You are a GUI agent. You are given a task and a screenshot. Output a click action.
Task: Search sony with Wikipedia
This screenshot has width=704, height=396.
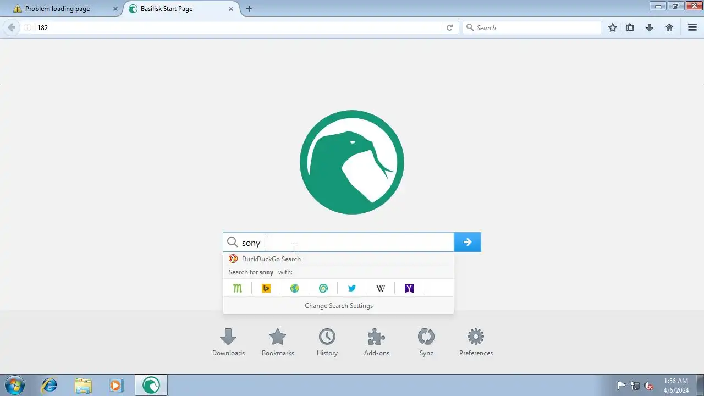(x=381, y=288)
